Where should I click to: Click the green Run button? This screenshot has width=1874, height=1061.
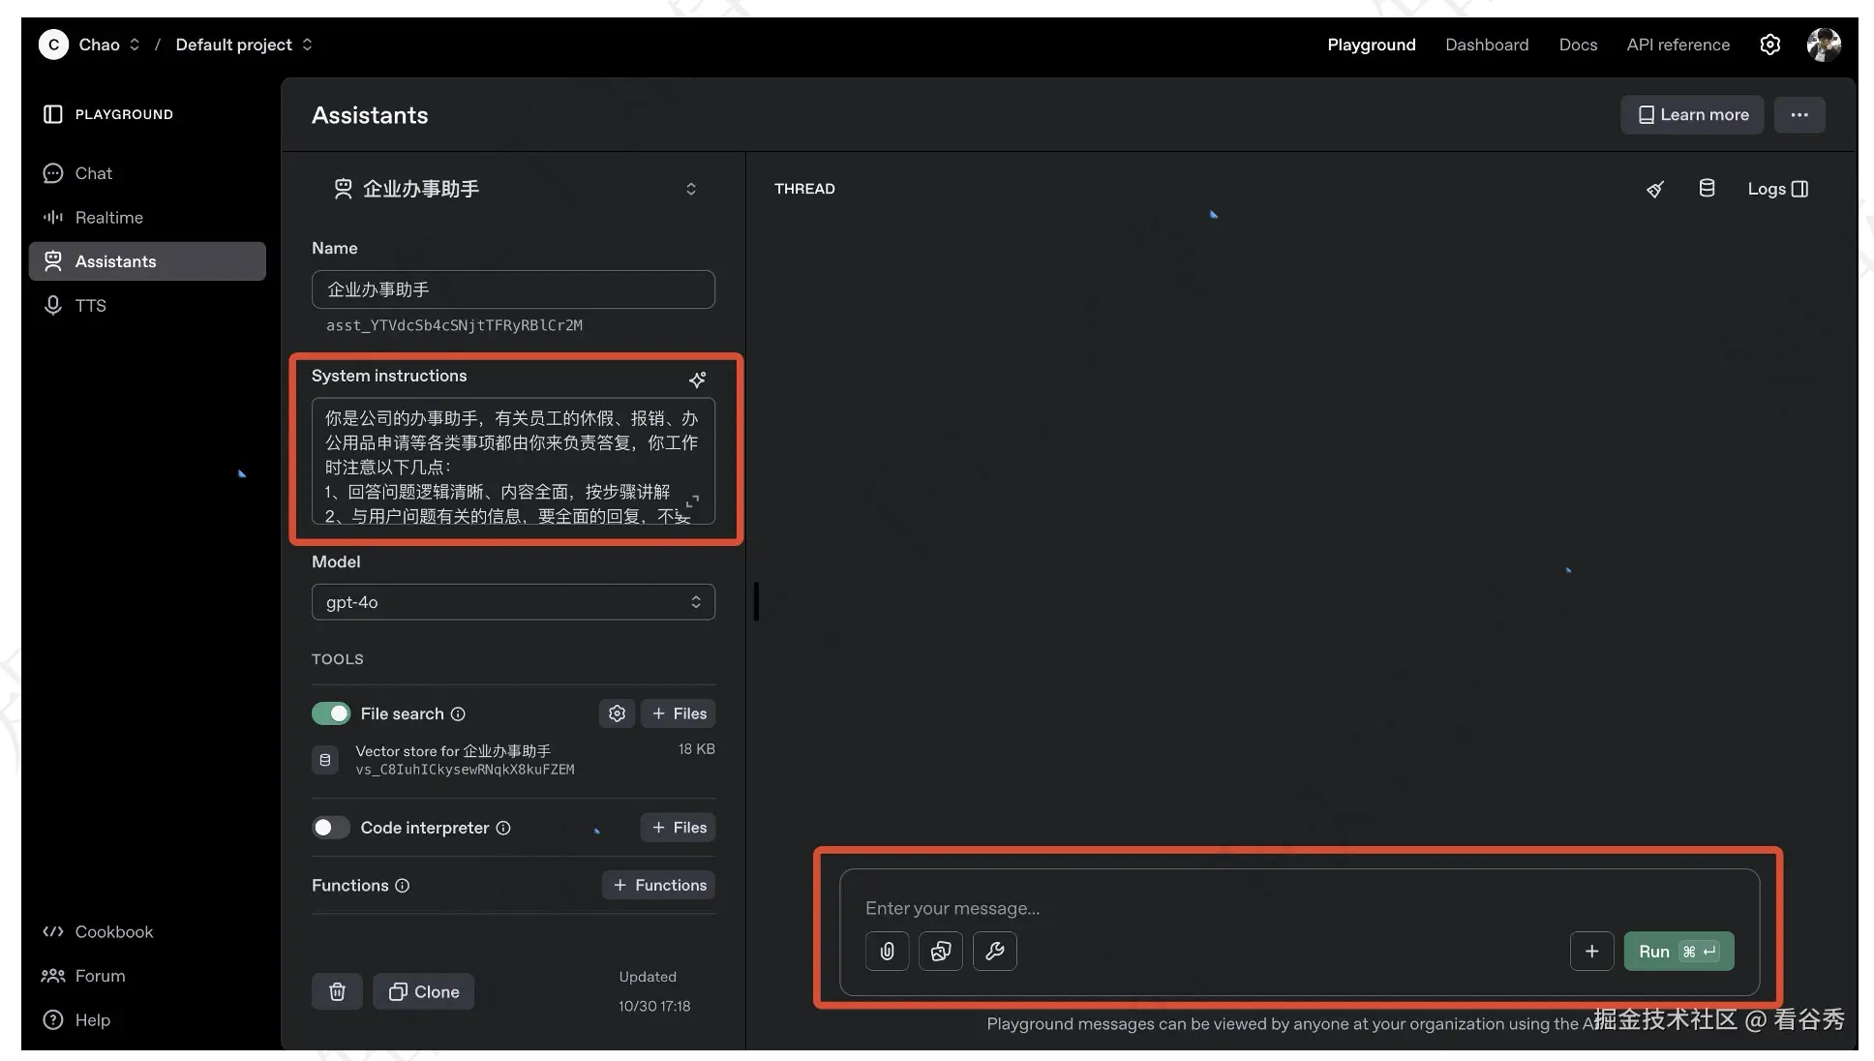1678,952
